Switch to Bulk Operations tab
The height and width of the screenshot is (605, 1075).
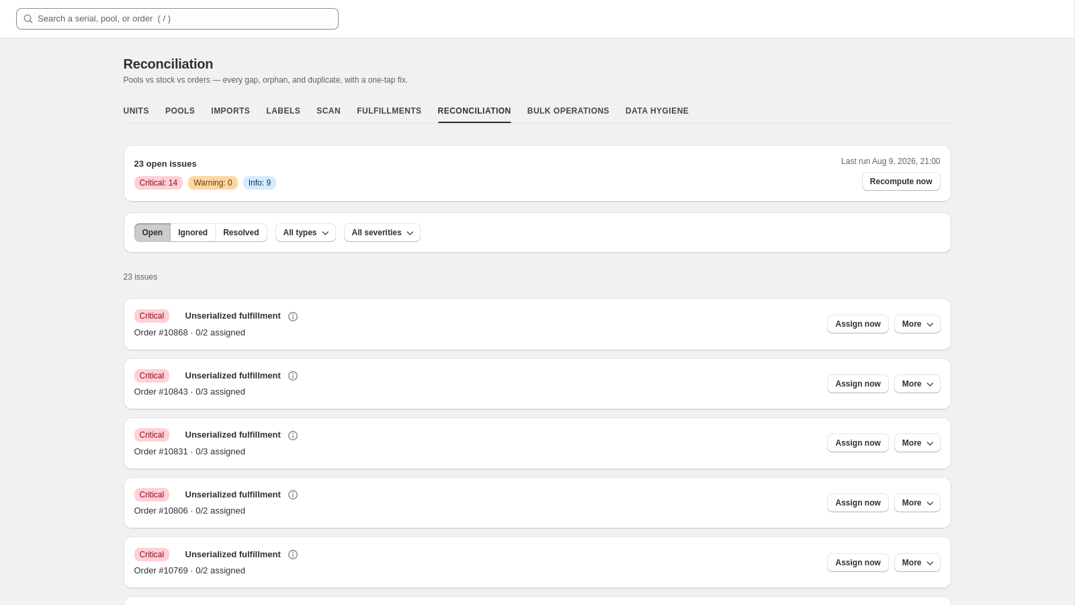tap(568, 111)
